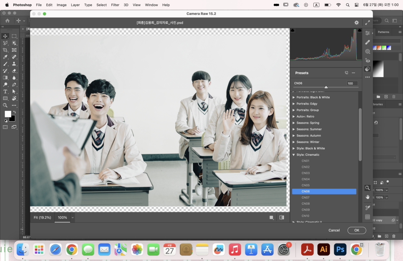Click the background black color swatch
The width and height of the screenshot is (403, 261).
[x=13, y=119]
